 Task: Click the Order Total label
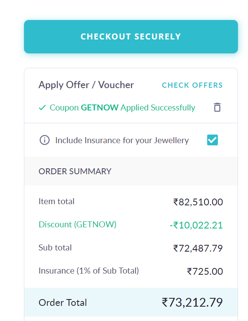tap(63, 303)
